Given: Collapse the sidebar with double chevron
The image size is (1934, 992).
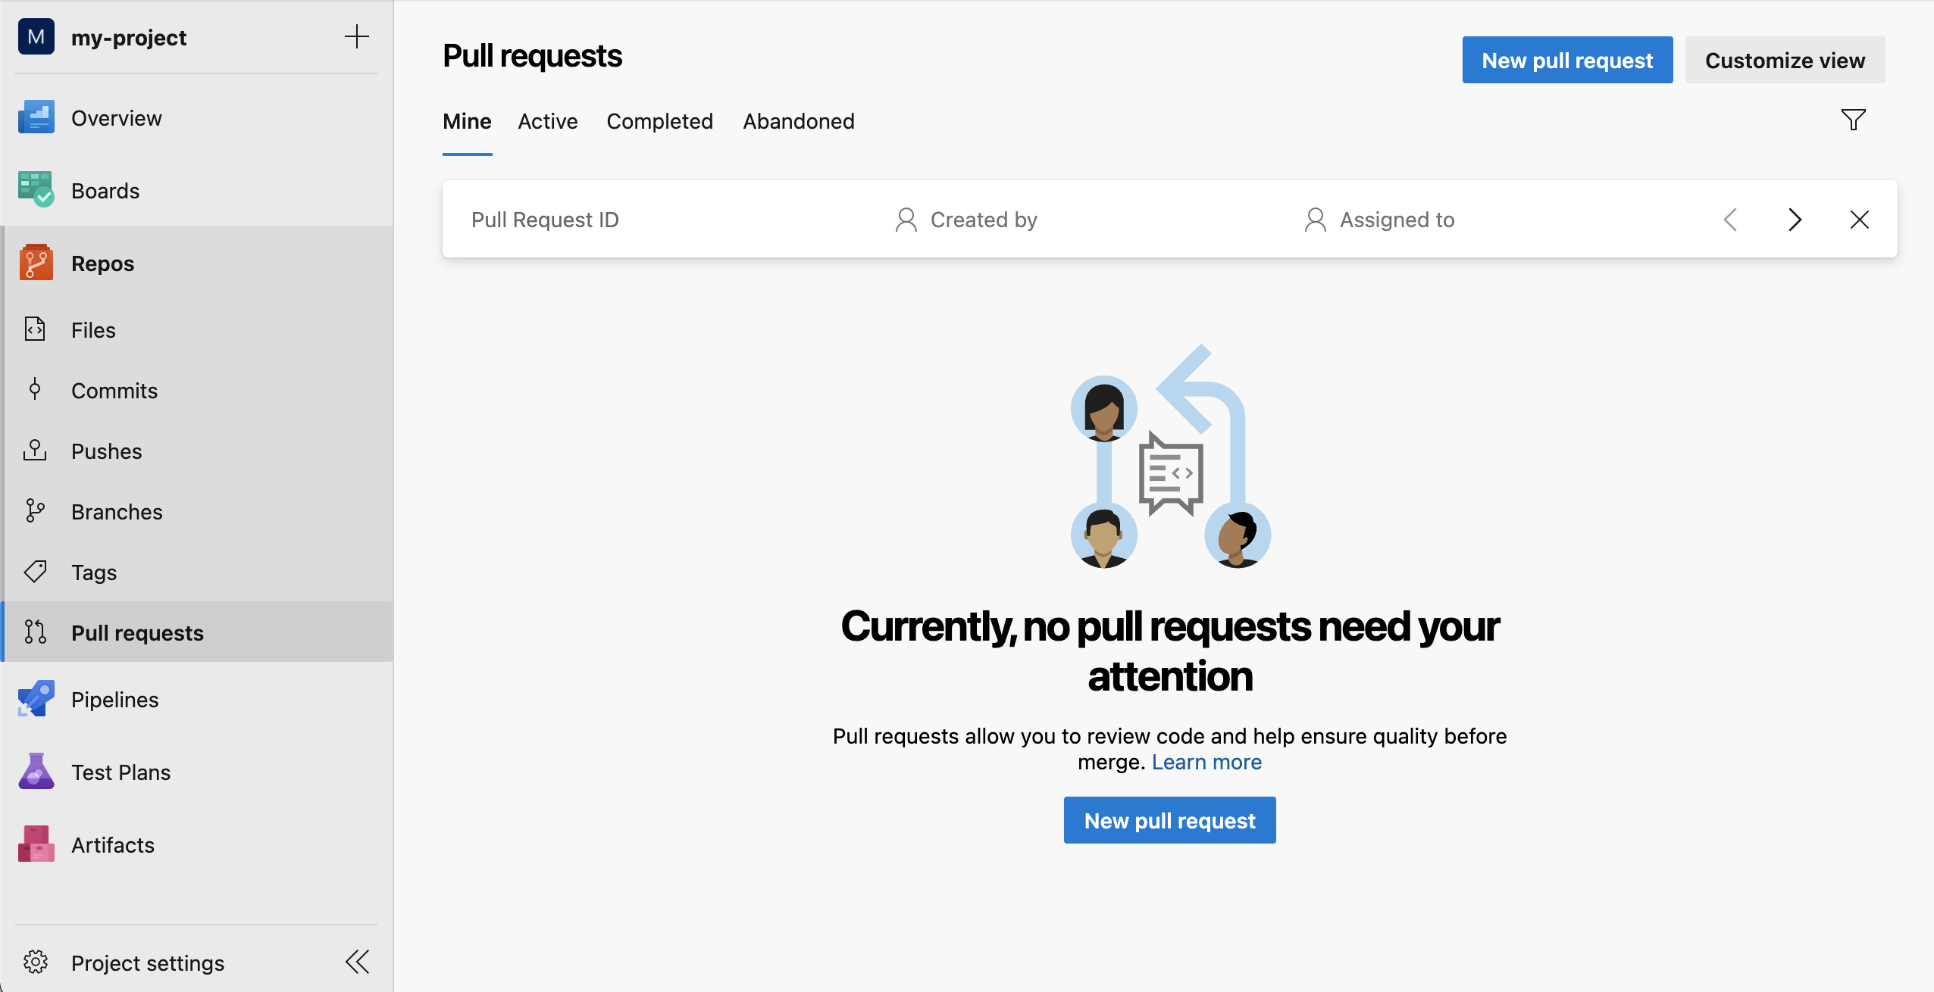Looking at the screenshot, I should coord(357,962).
